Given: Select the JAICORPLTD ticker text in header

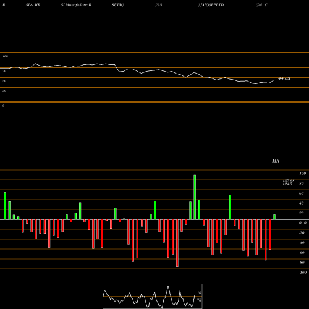Looking at the screenshot, I should pyautogui.click(x=212, y=5).
